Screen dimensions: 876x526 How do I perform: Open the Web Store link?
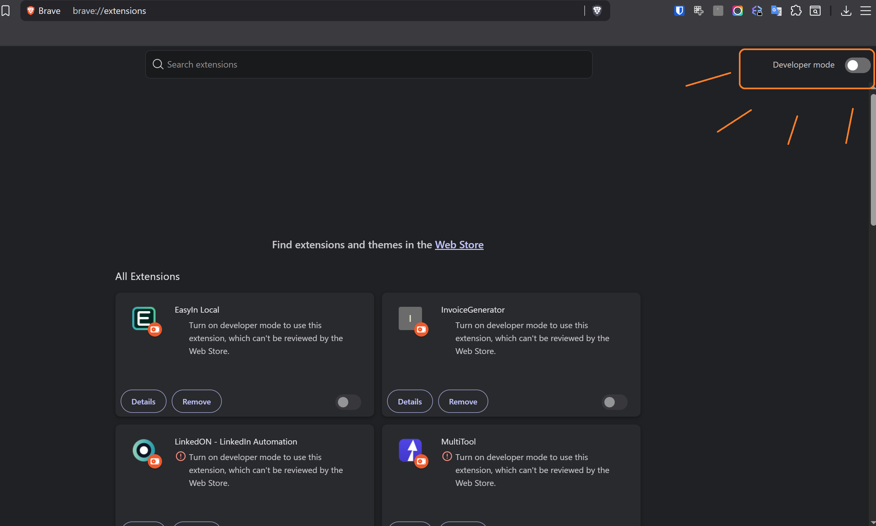(x=459, y=244)
